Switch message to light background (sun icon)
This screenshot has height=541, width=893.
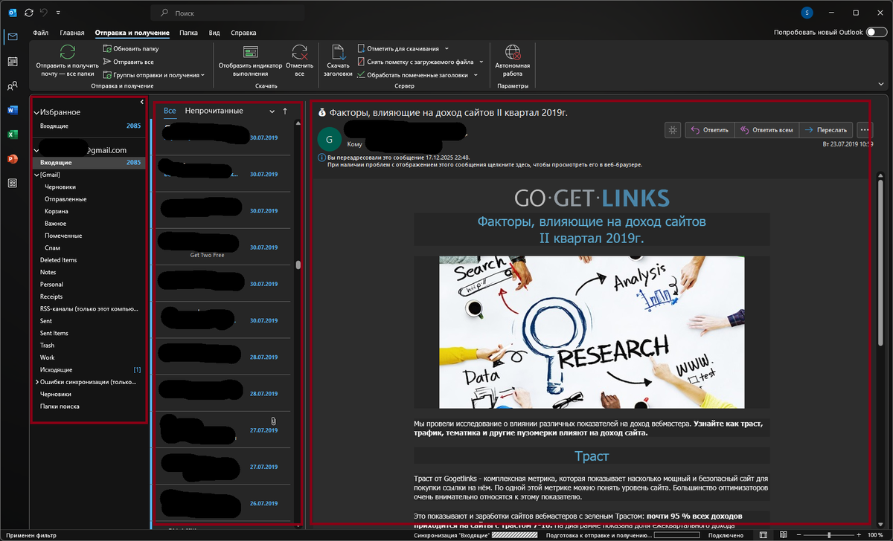[673, 130]
